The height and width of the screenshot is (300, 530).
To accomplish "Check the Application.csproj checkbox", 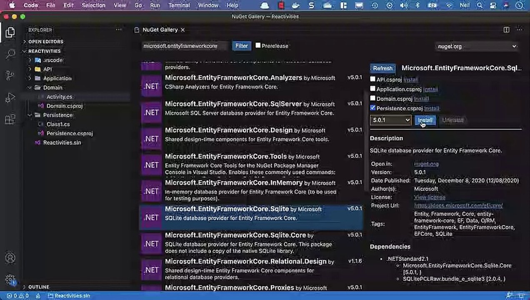I will coord(373,88).
